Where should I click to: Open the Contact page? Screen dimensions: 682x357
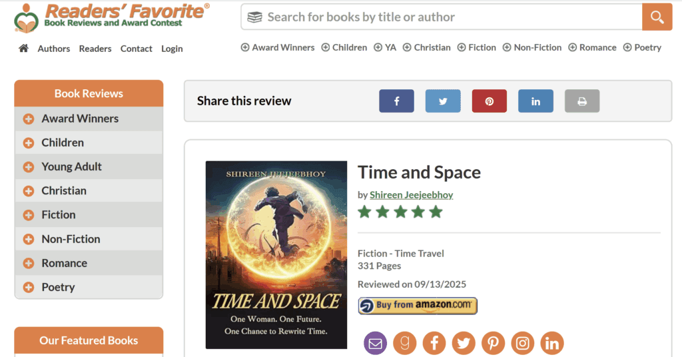136,49
